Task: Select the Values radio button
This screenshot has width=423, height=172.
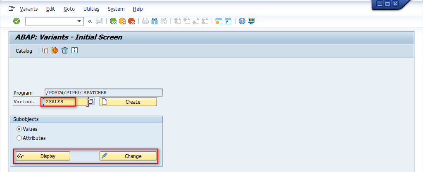Action: [x=19, y=129]
